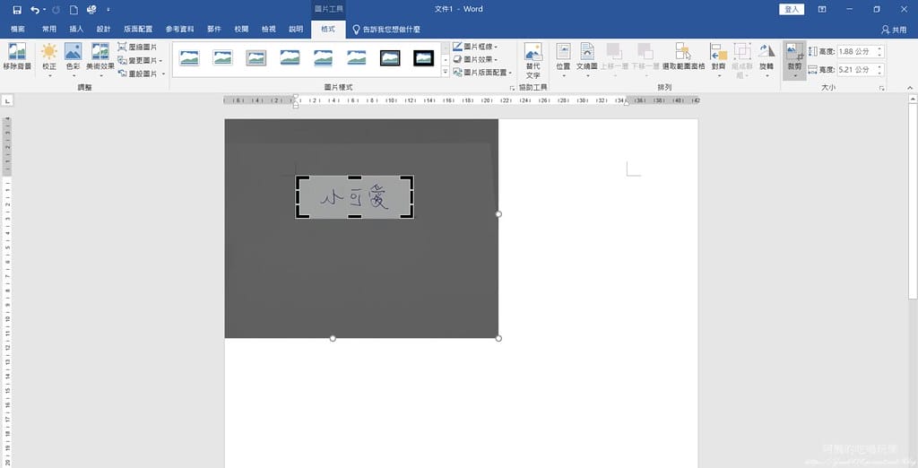
Task: Select the cropped signature image area
Action: coord(355,197)
